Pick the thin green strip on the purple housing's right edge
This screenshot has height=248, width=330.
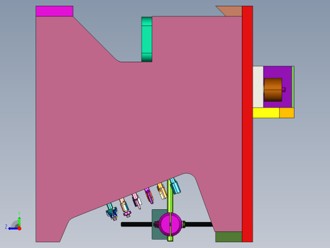[293, 87]
